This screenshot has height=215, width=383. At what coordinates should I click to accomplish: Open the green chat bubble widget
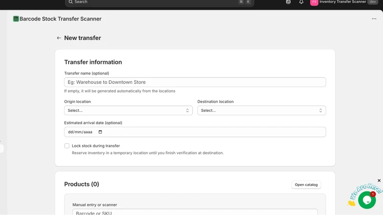click(367, 200)
